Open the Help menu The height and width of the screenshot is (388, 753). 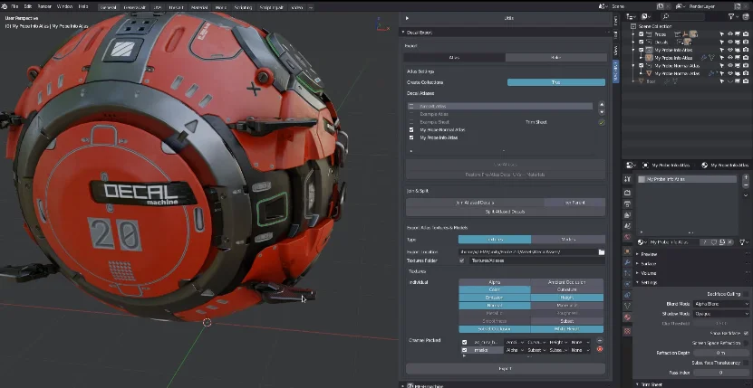(x=83, y=6)
